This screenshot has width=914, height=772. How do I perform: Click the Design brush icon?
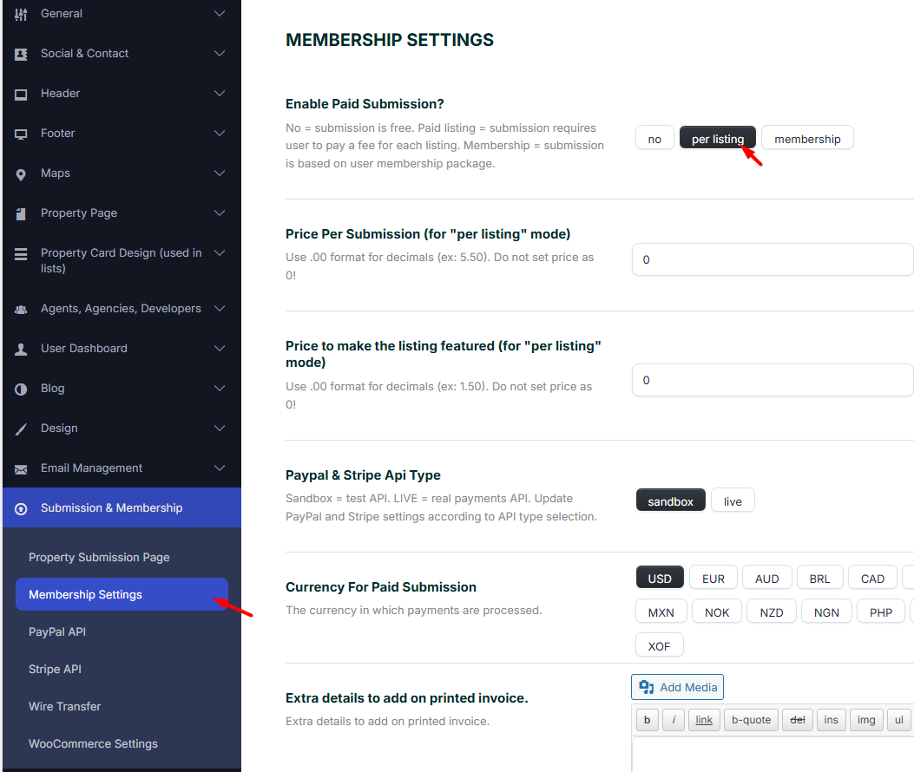21,429
